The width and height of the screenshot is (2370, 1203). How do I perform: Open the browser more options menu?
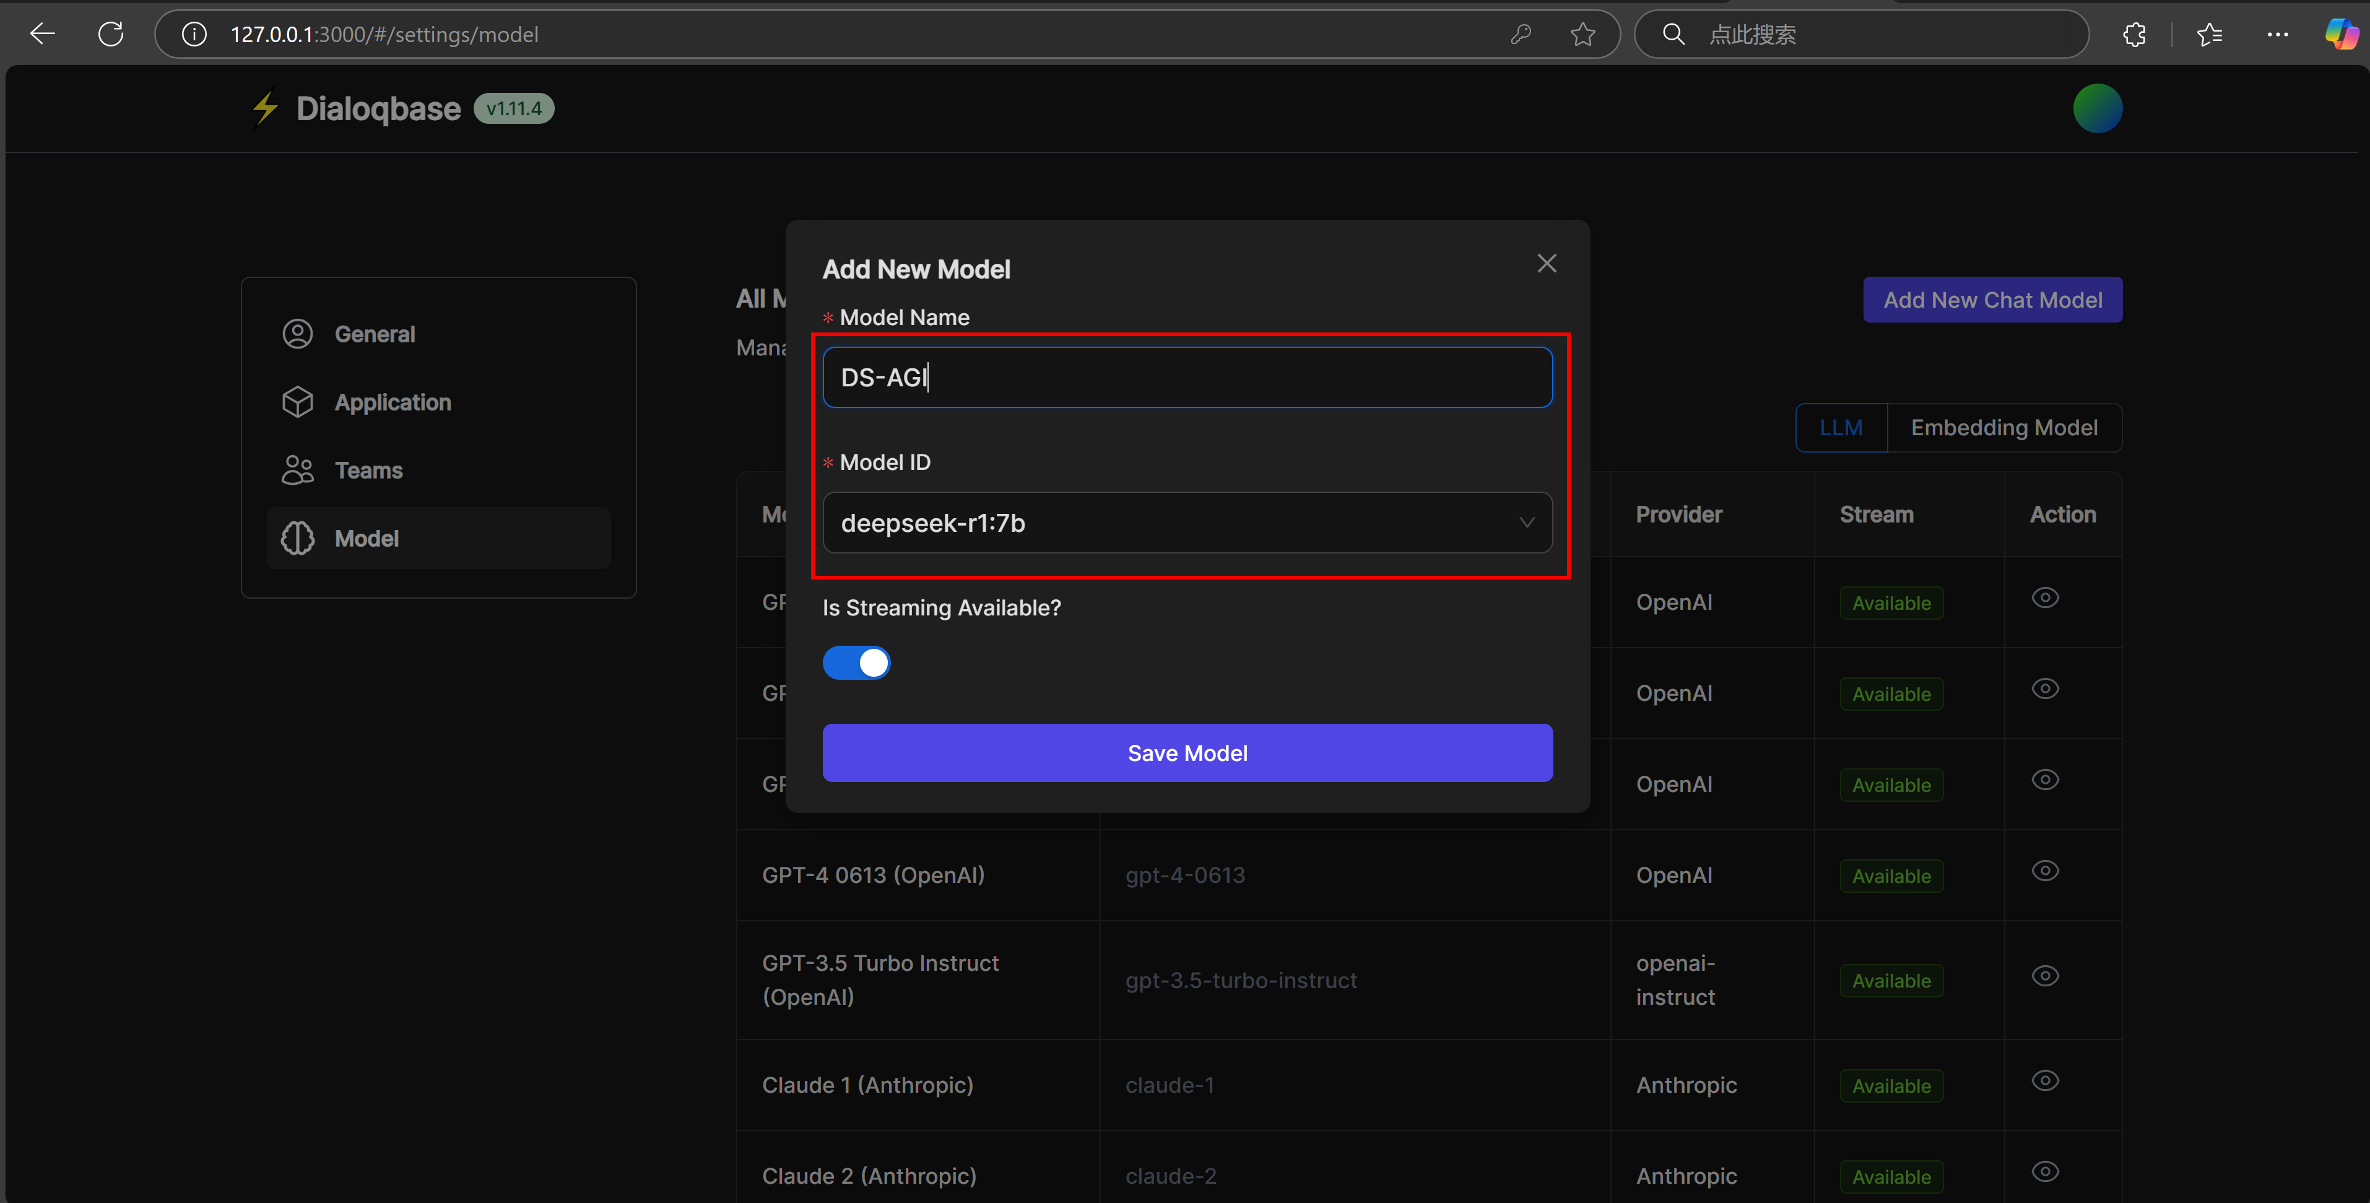pos(2277,34)
